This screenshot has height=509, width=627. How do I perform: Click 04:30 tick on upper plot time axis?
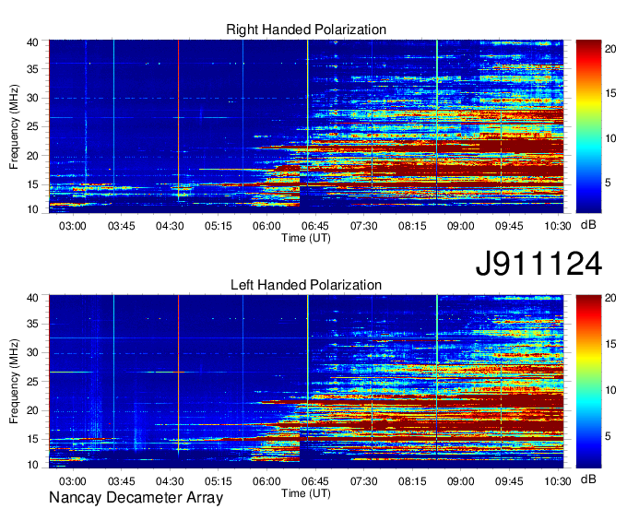170,226
